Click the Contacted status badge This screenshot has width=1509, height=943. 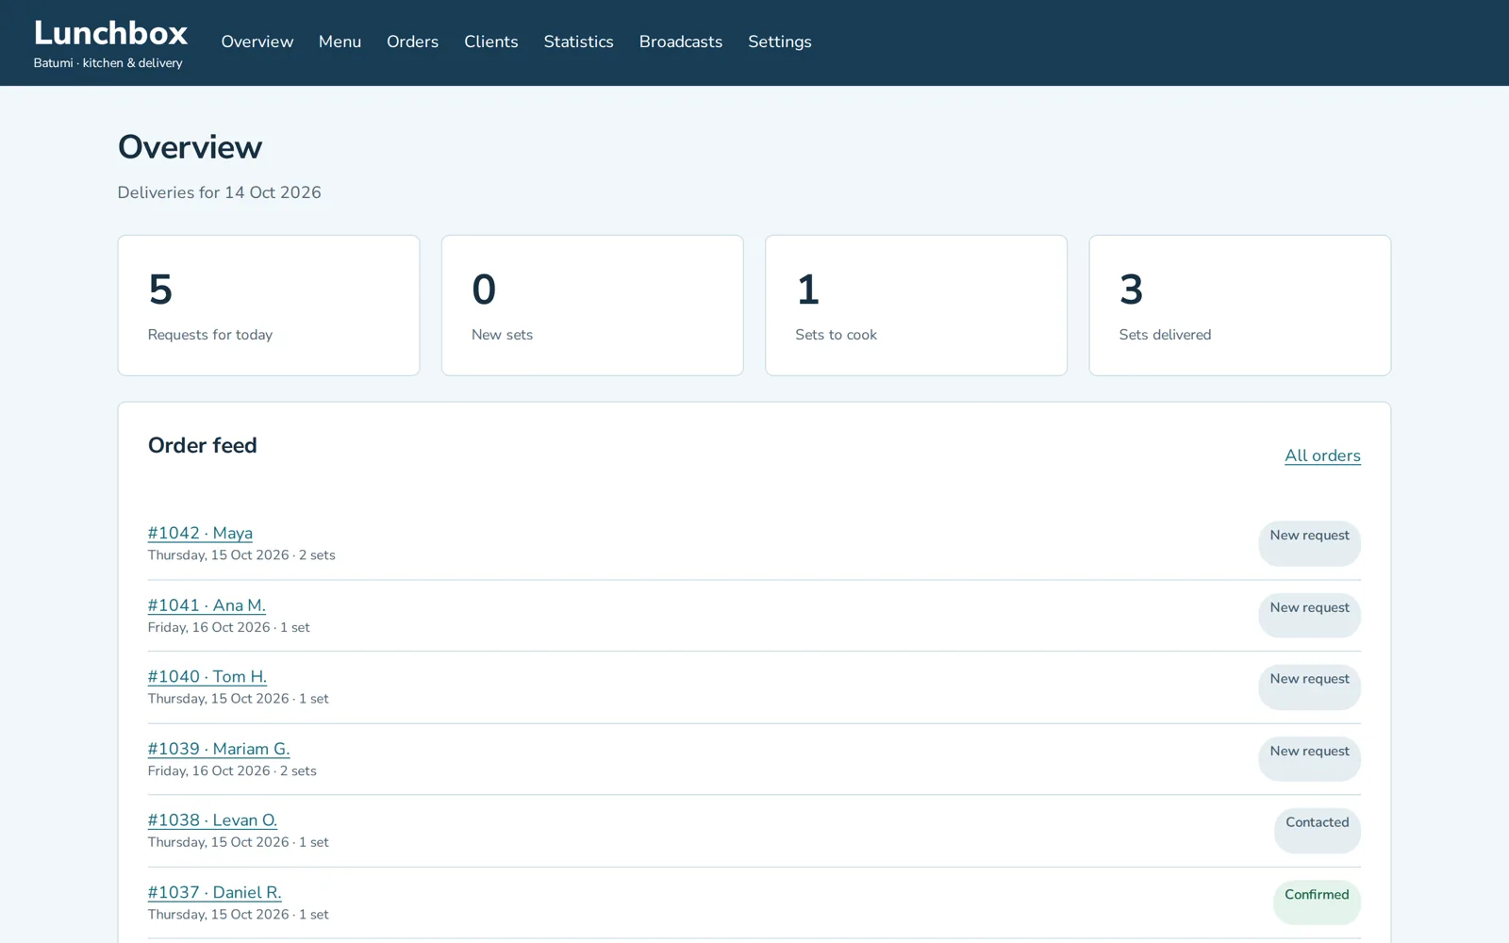click(x=1317, y=831)
